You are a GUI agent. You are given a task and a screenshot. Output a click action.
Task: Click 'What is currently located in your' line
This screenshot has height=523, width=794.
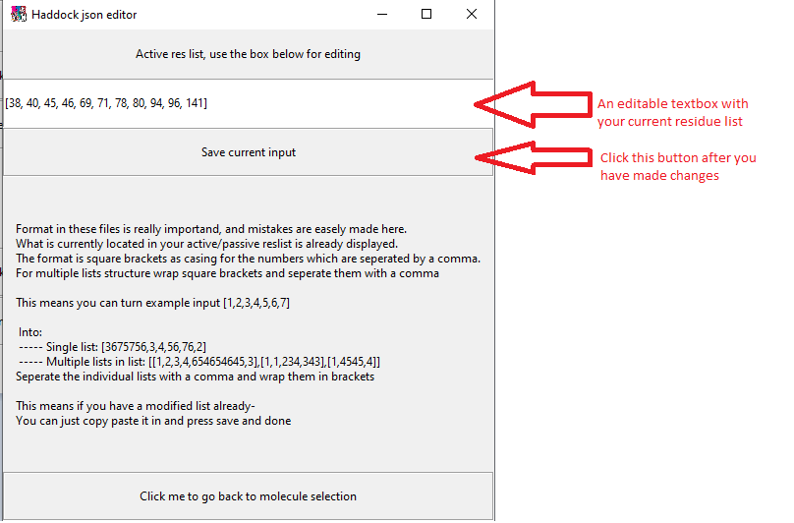(206, 244)
